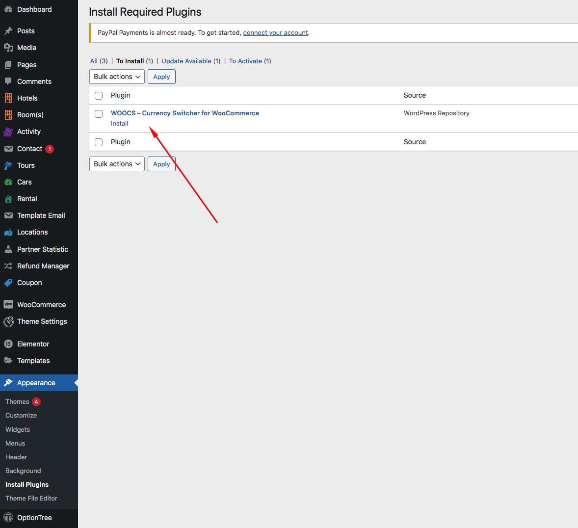Image resolution: width=578 pixels, height=528 pixels.
Task: Click the Contact envelope icon
Action: click(x=8, y=149)
